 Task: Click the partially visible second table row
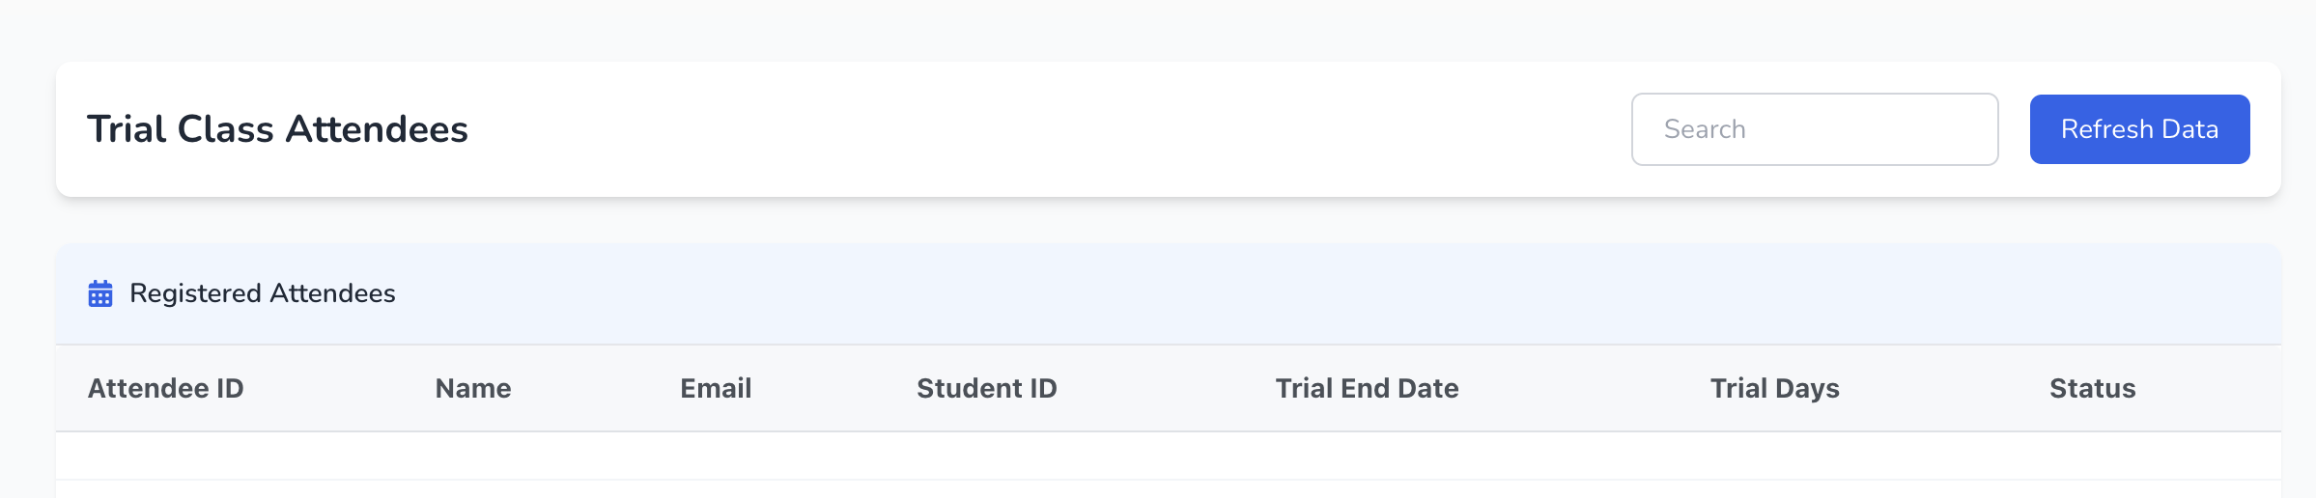tap(1168, 489)
